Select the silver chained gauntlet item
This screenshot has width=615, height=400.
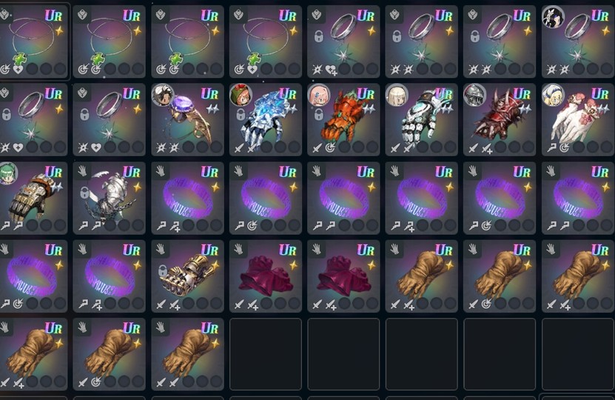click(x=110, y=198)
